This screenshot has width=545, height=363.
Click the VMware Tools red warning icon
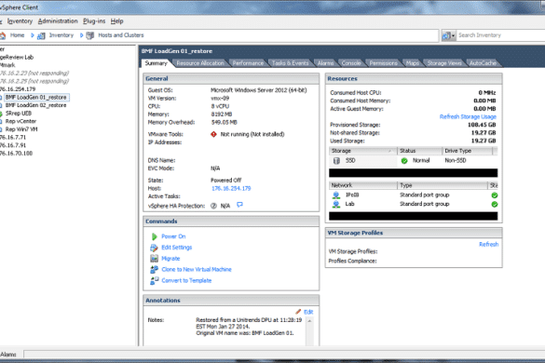coord(213,134)
